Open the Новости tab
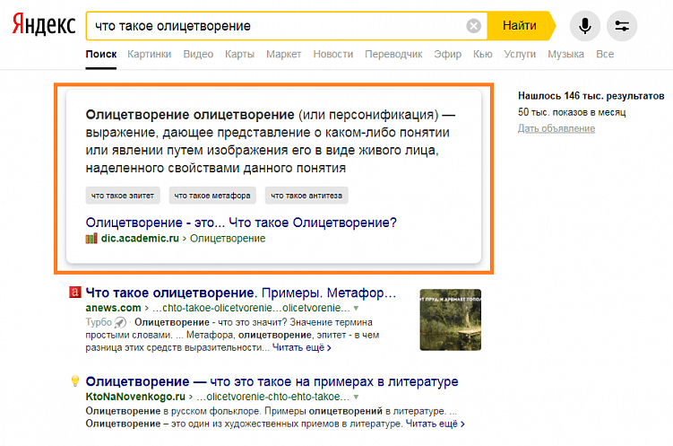Viewport: 673px width, 446px height. click(x=333, y=55)
